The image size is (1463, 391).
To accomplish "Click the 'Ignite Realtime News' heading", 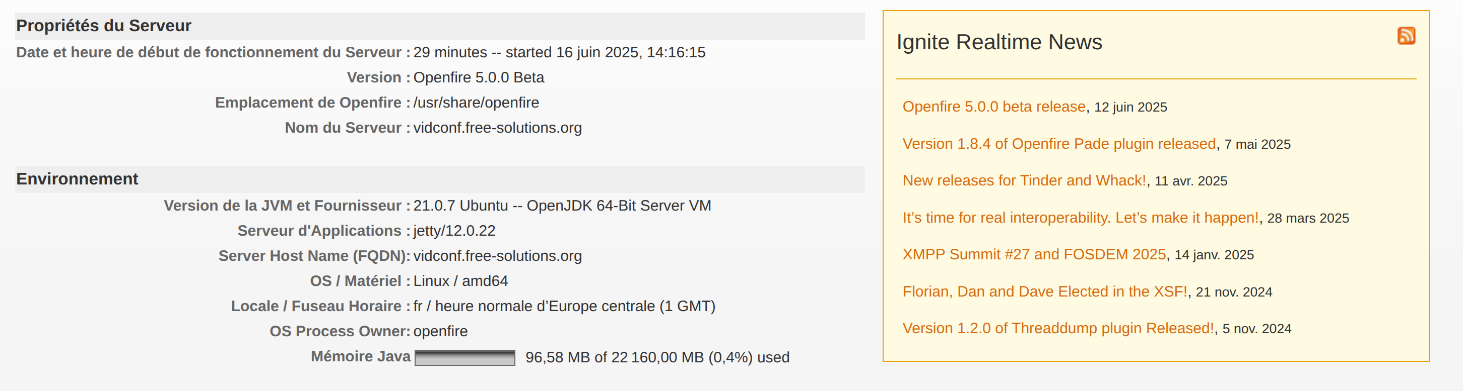I will coord(999,42).
